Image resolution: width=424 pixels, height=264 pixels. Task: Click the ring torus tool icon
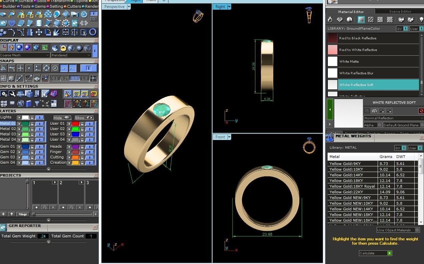[93, 32]
